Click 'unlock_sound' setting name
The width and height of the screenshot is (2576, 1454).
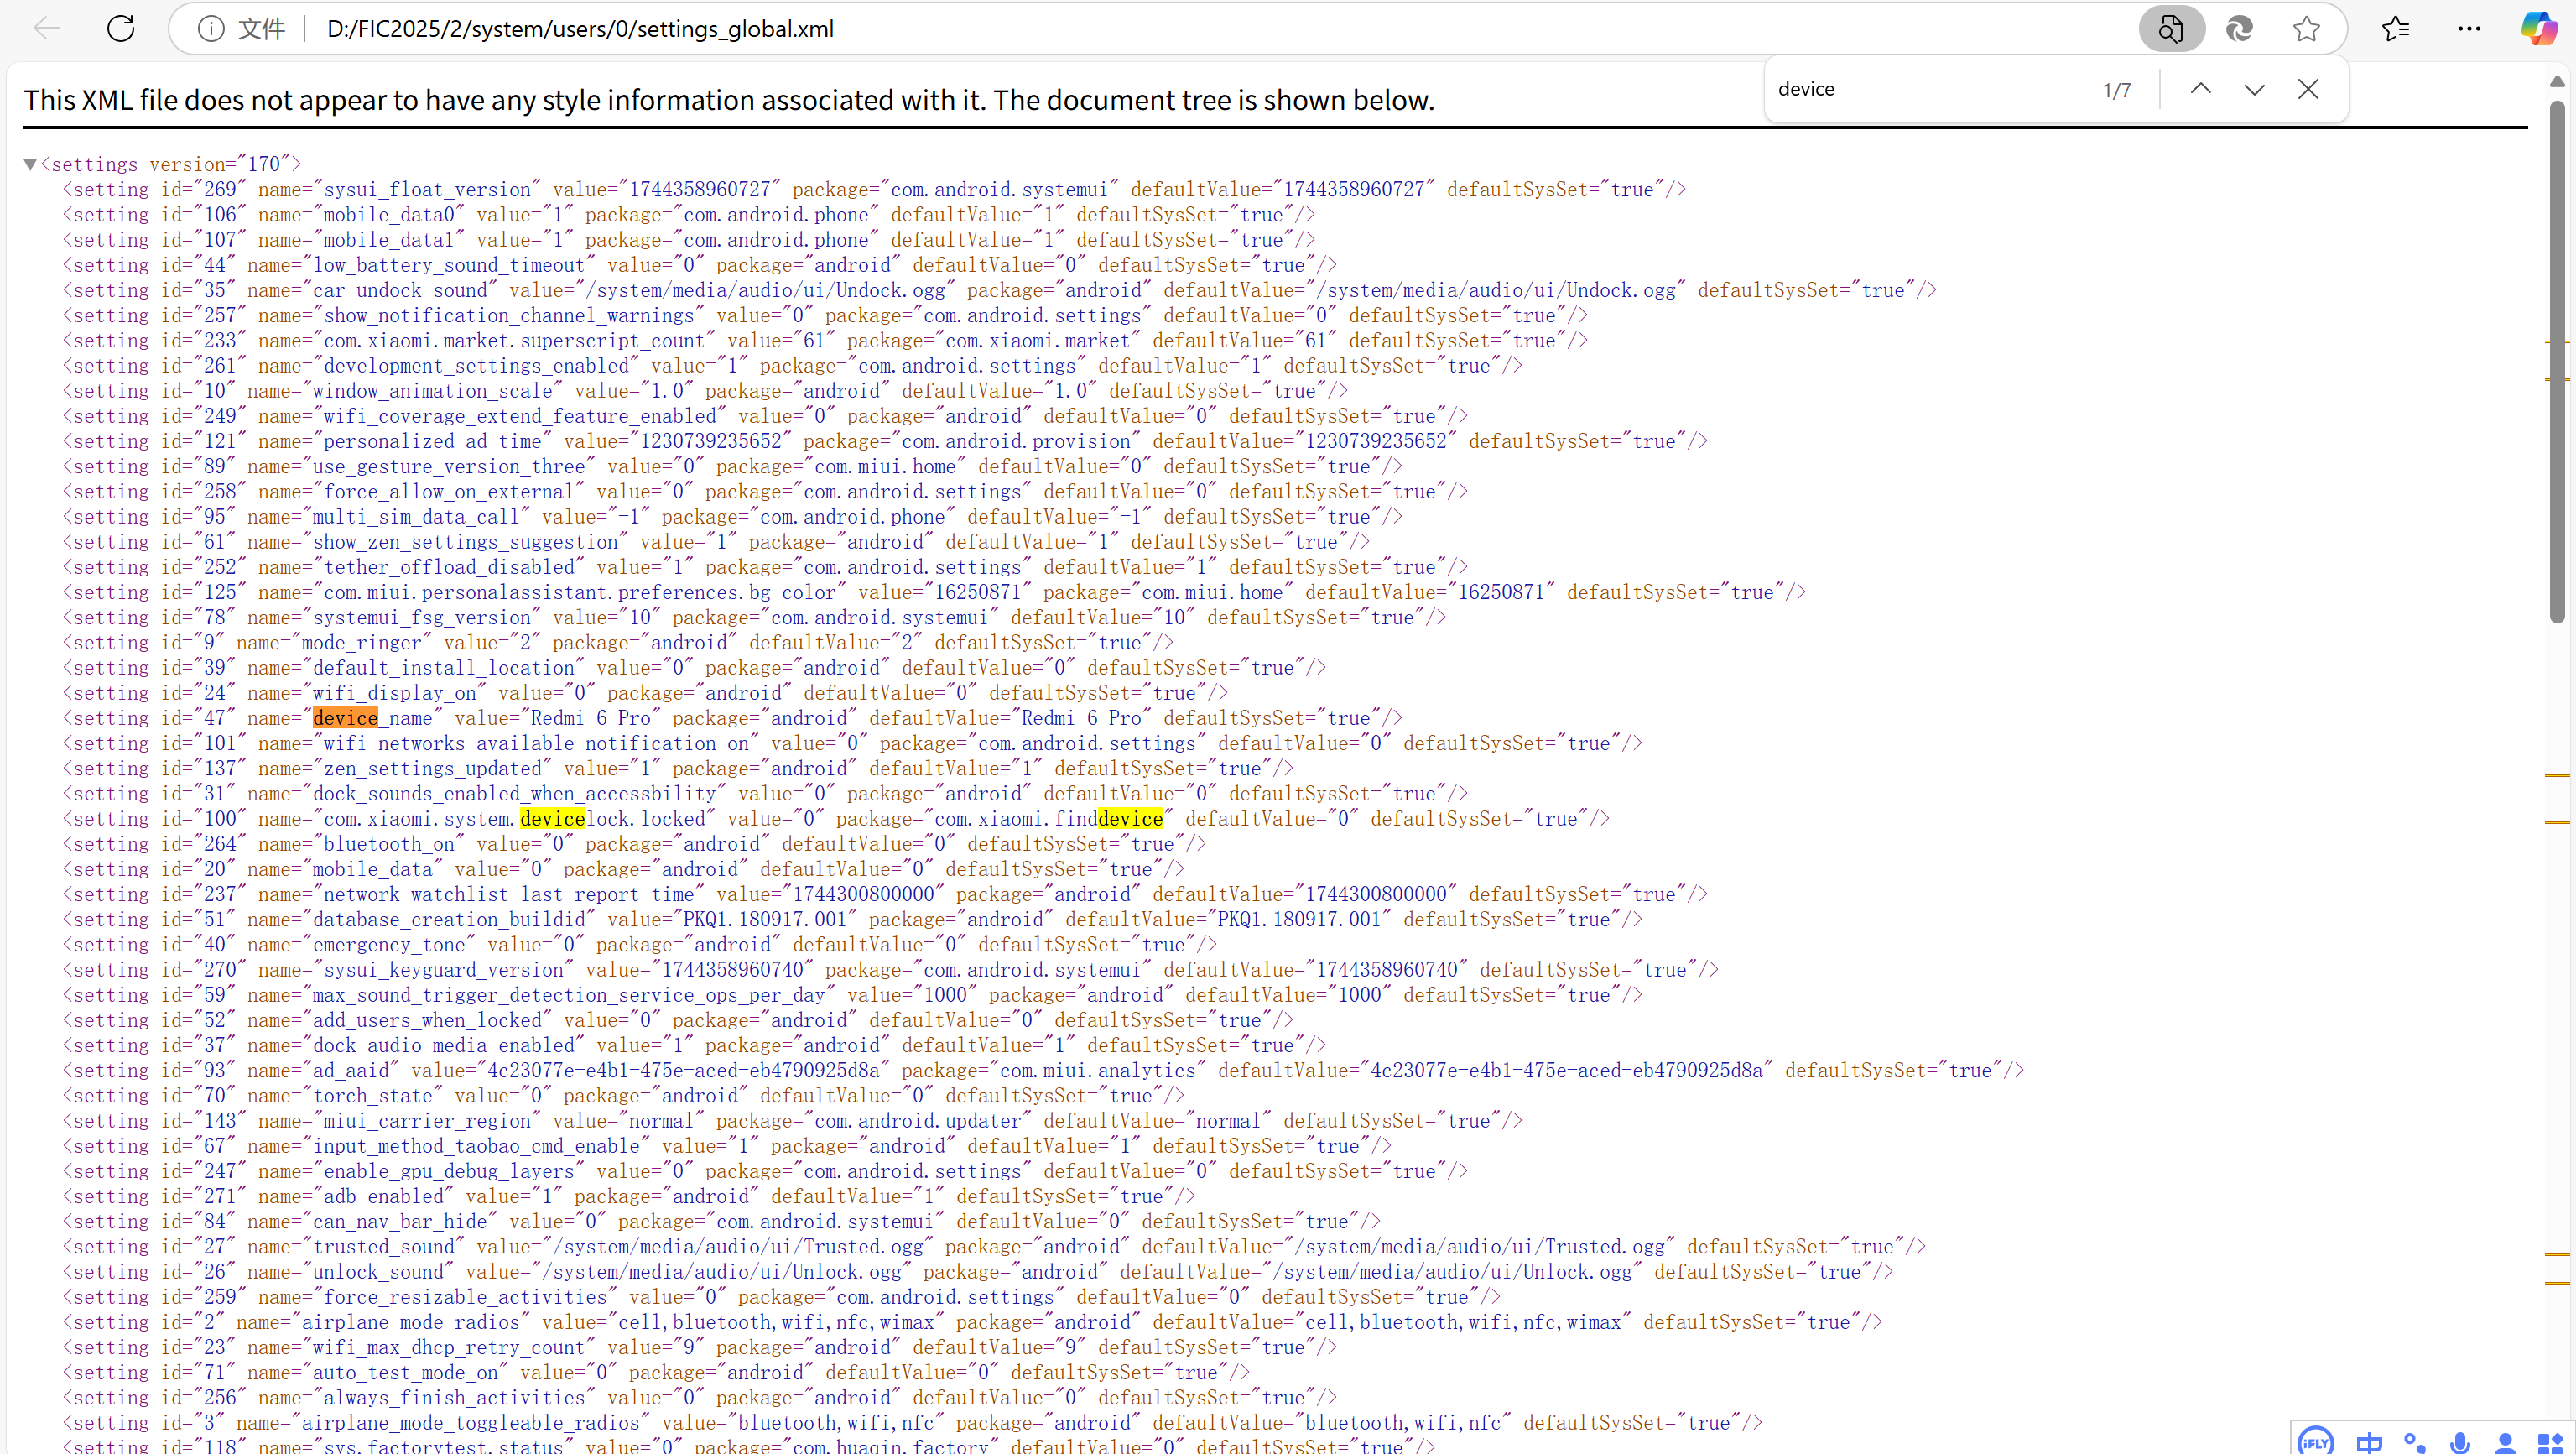click(378, 1272)
